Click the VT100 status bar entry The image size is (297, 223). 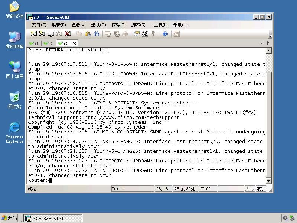(208, 189)
